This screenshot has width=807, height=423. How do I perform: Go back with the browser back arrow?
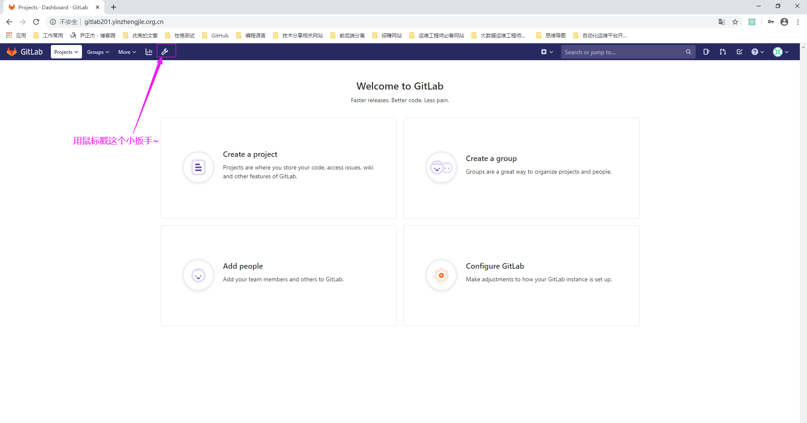(9, 22)
